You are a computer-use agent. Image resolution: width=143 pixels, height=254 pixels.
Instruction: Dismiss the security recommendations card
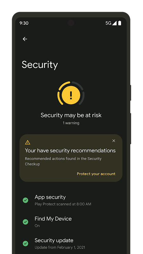point(114,141)
